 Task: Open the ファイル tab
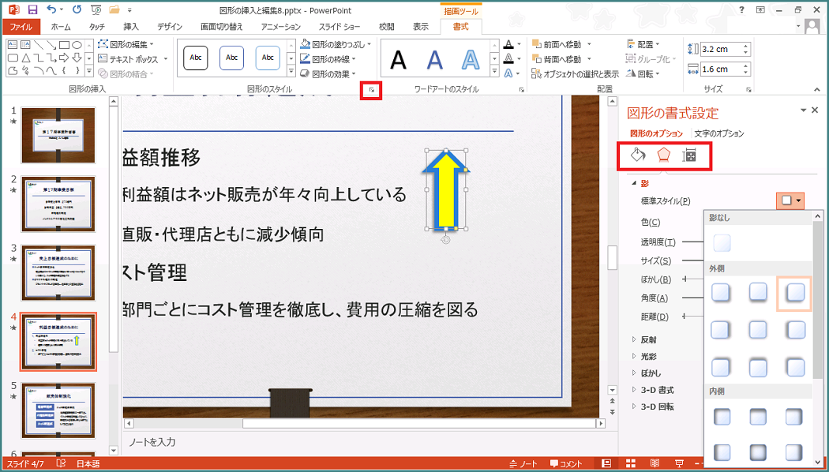pyautogui.click(x=21, y=27)
